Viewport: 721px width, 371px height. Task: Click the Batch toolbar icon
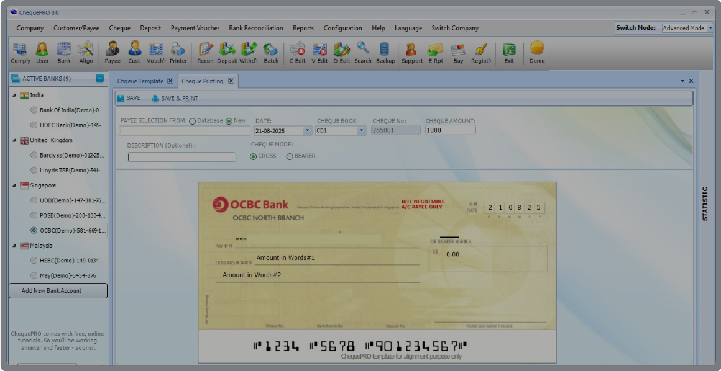[271, 52]
